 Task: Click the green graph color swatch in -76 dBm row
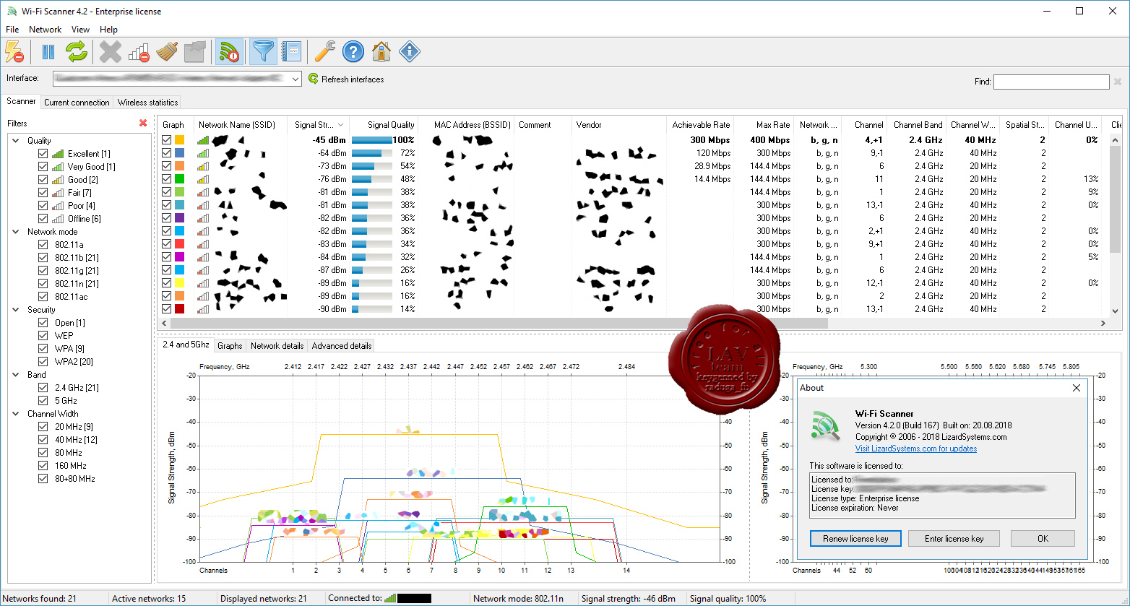coord(180,179)
